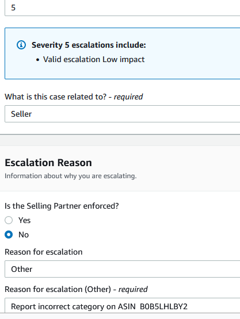
Task: Click the 'No' label text
Action: coord(24,235)
